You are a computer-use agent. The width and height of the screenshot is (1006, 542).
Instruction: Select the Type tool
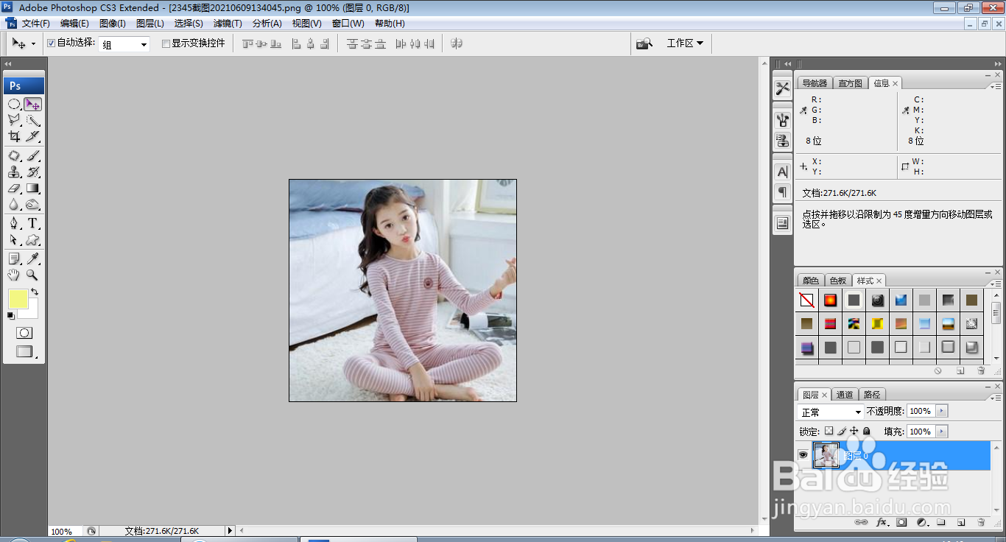coord(33,224)
